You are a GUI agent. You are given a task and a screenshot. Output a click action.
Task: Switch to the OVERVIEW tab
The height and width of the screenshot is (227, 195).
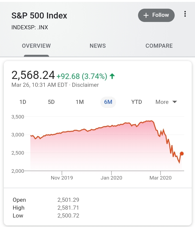click(36, 46)
